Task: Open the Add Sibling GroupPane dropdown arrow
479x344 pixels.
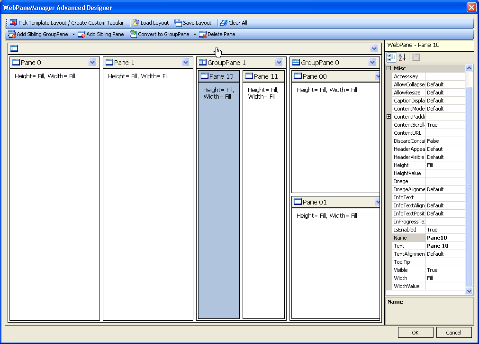Action: 73,35
